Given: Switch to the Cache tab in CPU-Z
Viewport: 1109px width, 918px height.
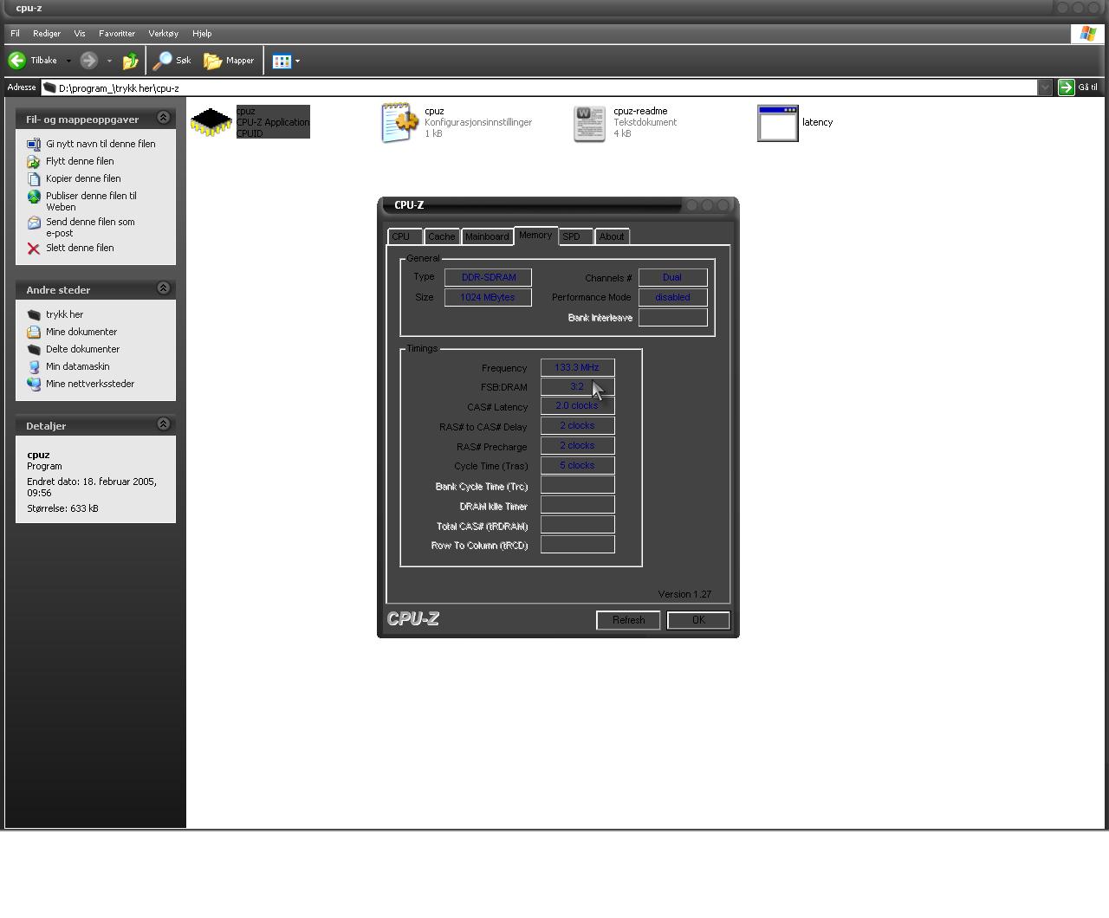Looking at the screenshot, I should point(441,236).
